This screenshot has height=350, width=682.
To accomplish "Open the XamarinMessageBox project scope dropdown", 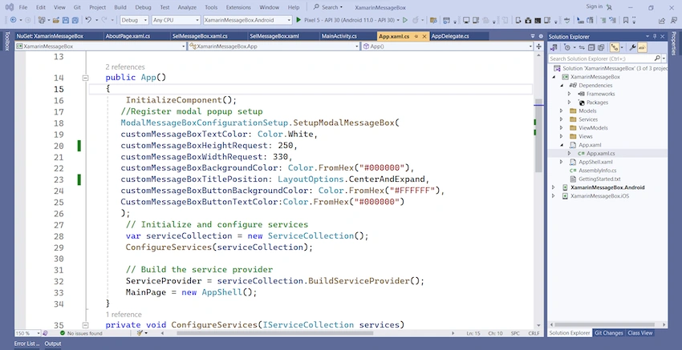I will [100, 46].
